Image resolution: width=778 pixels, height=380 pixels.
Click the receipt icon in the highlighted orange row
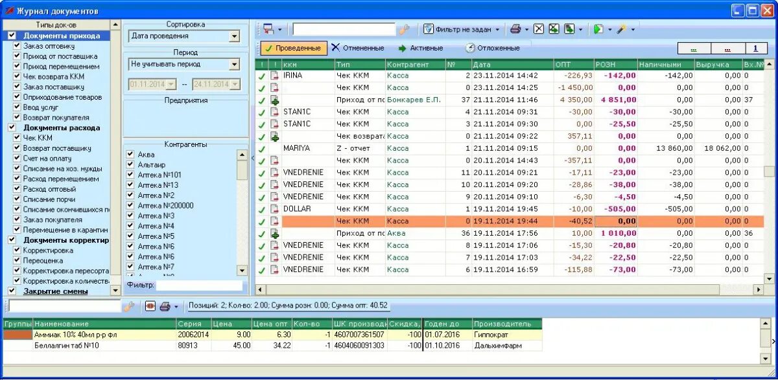(275, 221)
